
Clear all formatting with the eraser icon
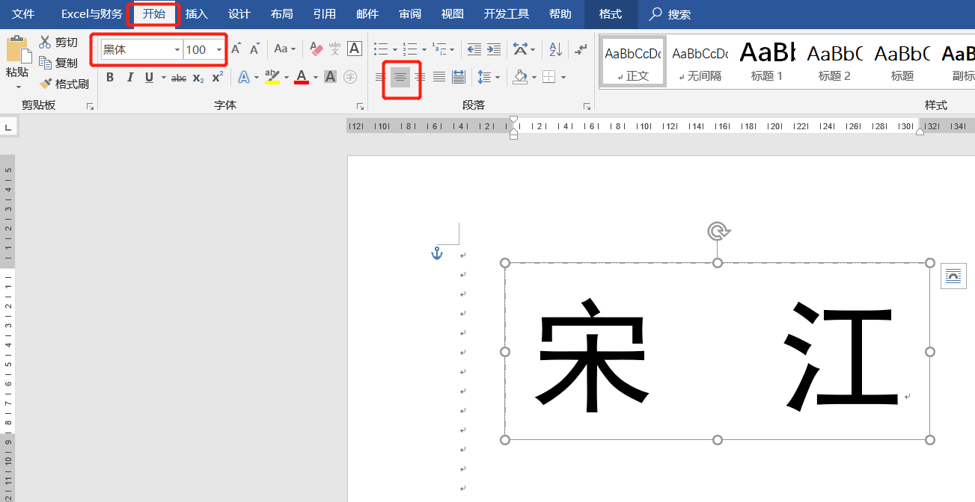click(316, 49)
